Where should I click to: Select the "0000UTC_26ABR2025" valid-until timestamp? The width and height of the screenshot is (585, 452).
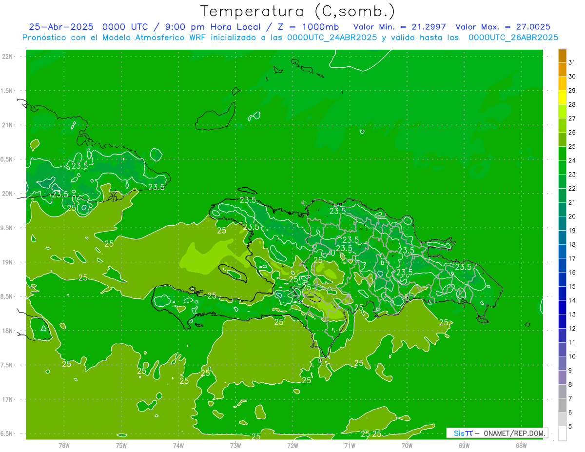(x=513, y=37)
